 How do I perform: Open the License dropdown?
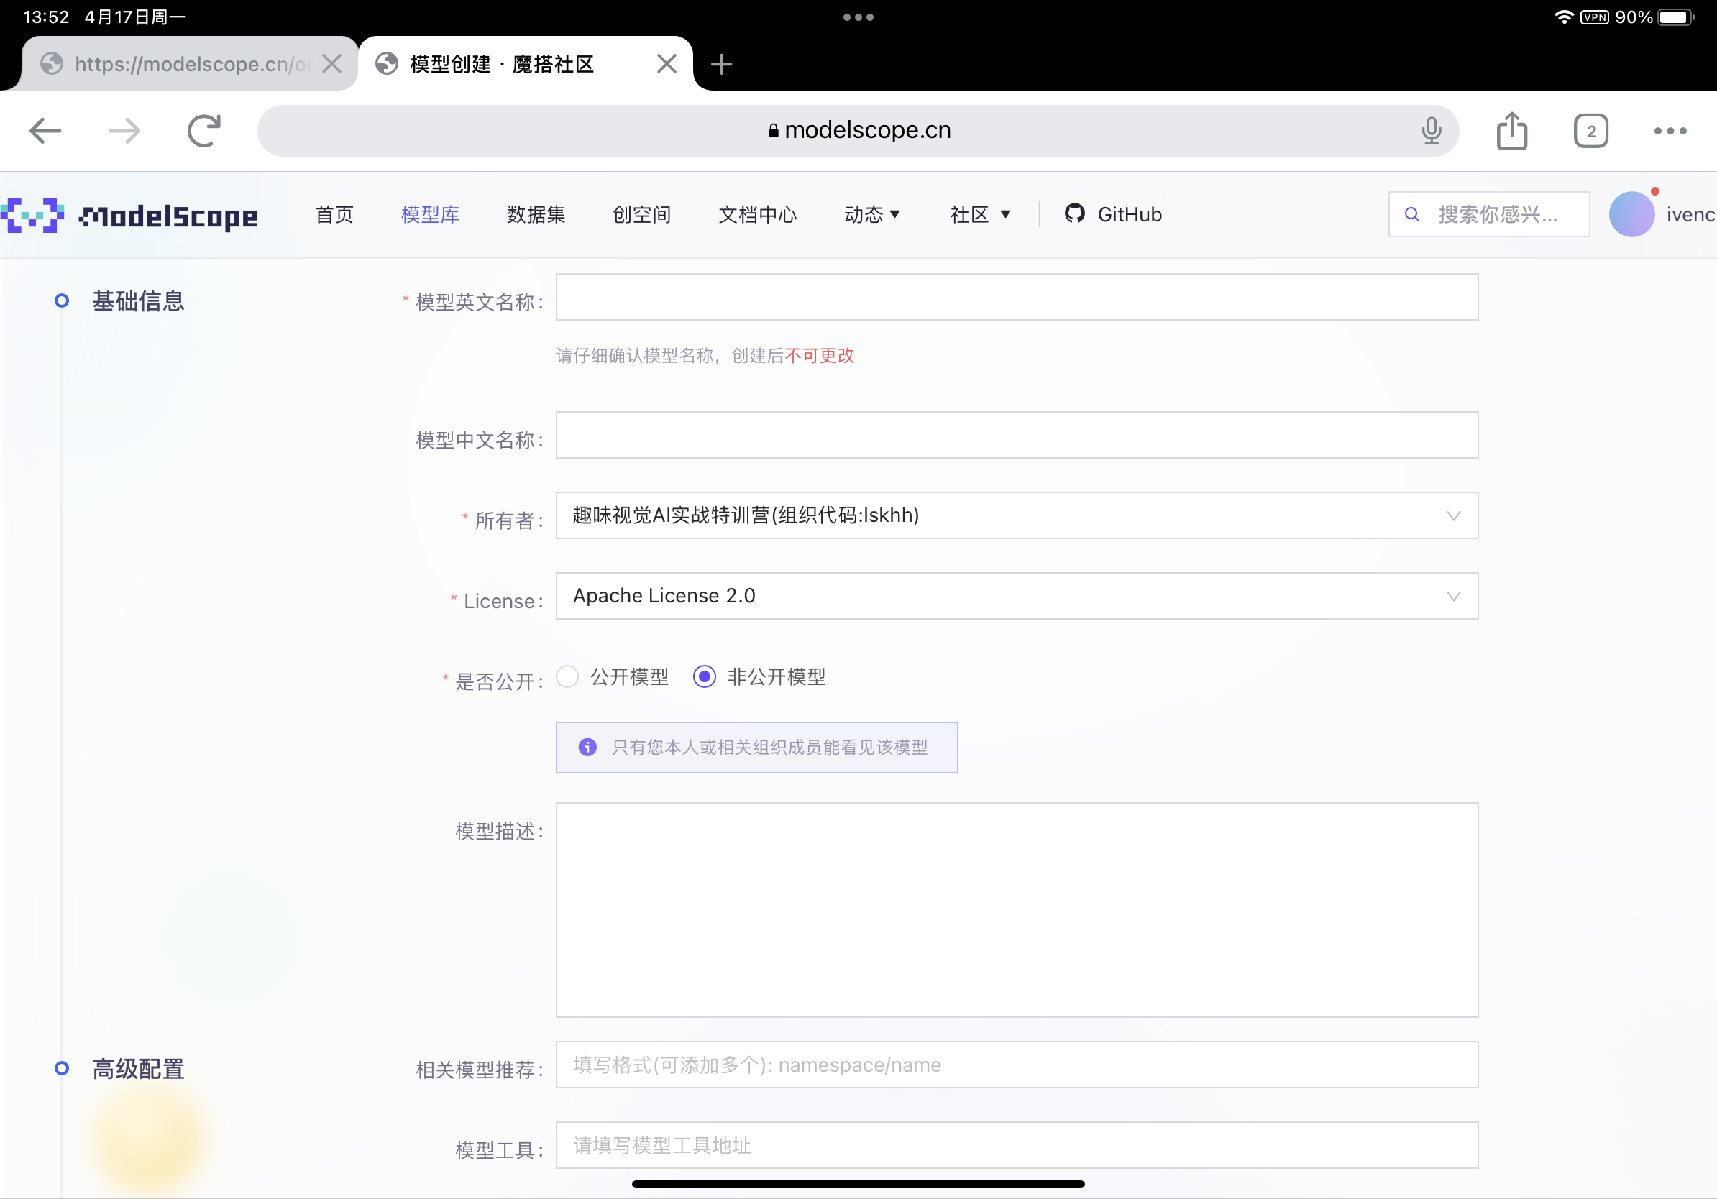1015,596
